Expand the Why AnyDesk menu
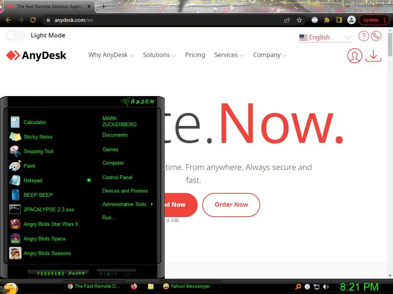 111,55
